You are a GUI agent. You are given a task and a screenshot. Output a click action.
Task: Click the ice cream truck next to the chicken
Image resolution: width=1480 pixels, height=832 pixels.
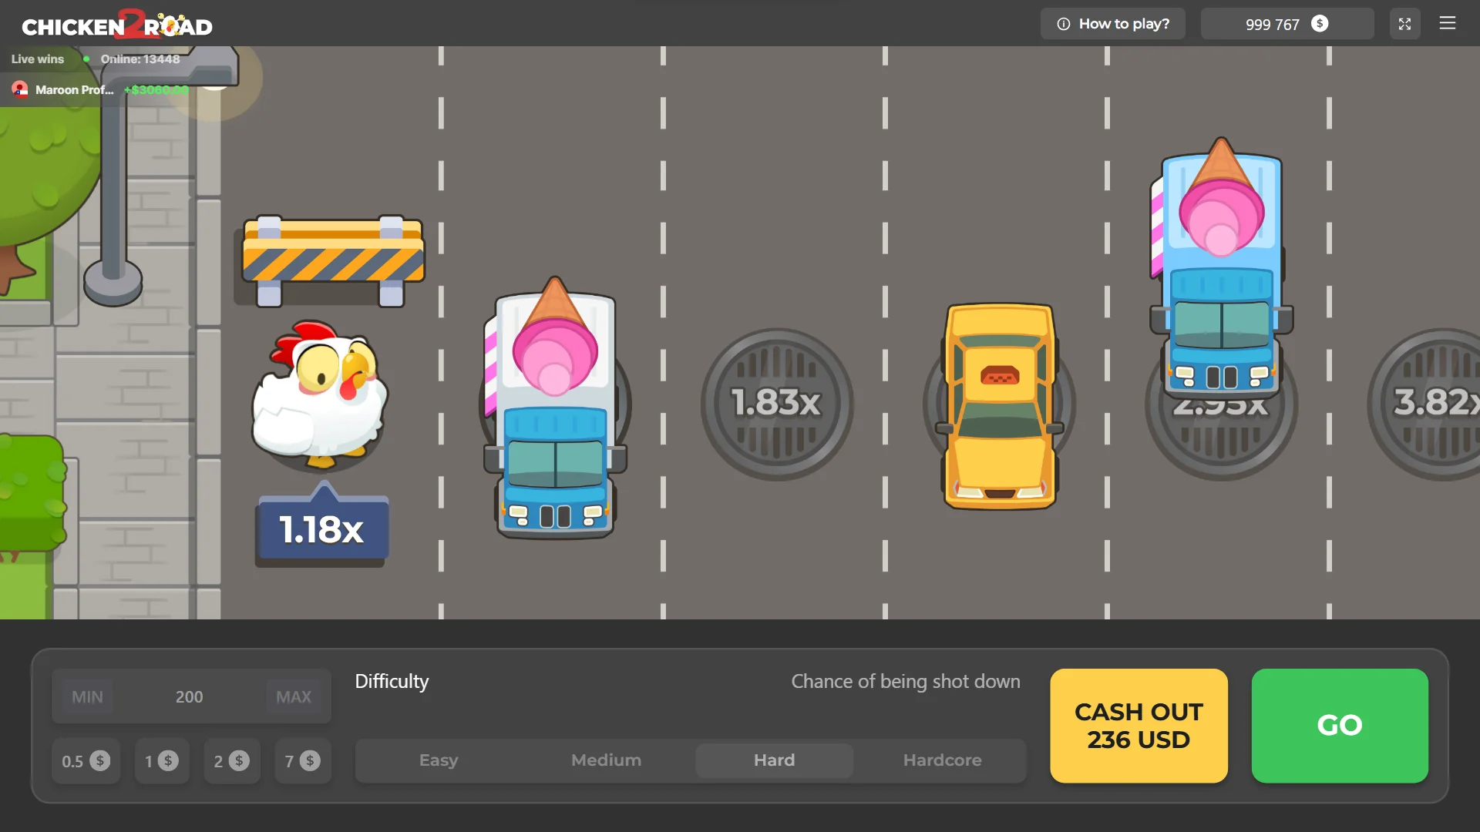(555, 408)
